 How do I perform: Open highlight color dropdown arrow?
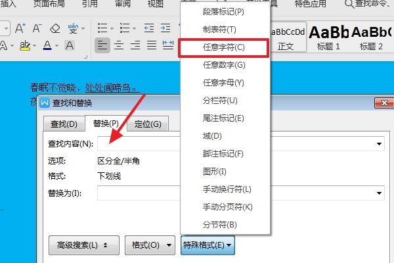click(34, 46)
